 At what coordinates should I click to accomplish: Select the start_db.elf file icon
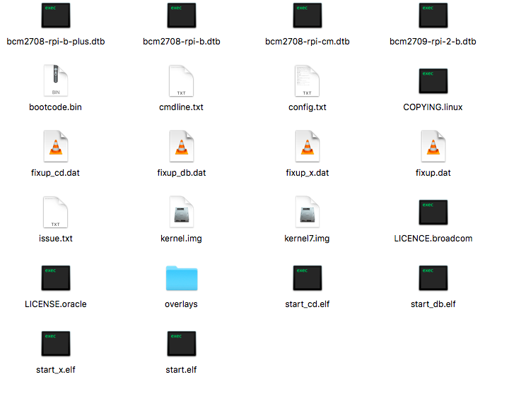(433, 278)
